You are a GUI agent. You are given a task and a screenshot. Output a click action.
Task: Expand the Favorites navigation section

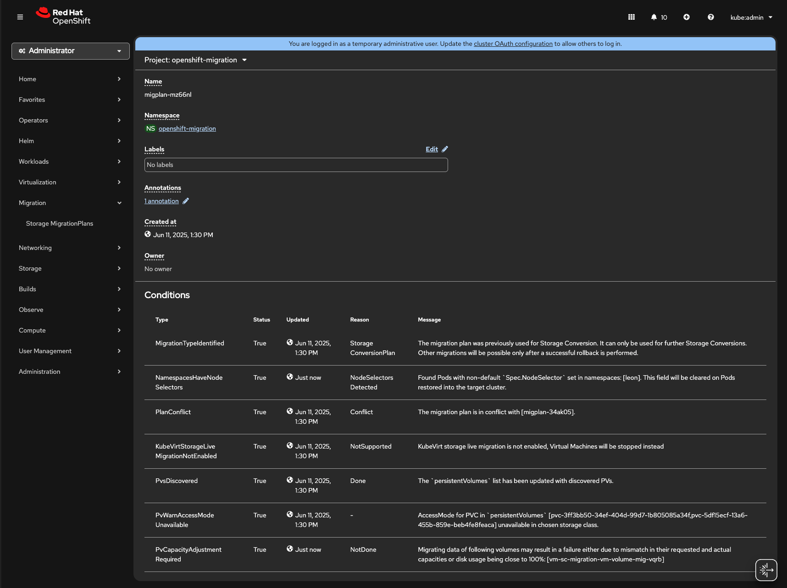coord(70,100)
